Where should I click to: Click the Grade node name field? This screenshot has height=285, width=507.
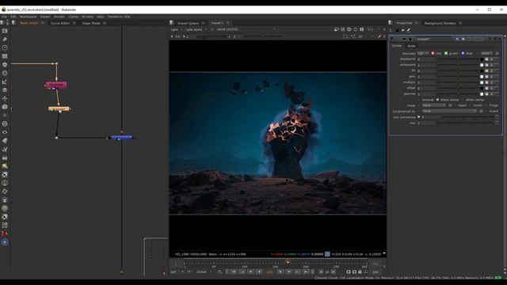click(x=434, y=39)
